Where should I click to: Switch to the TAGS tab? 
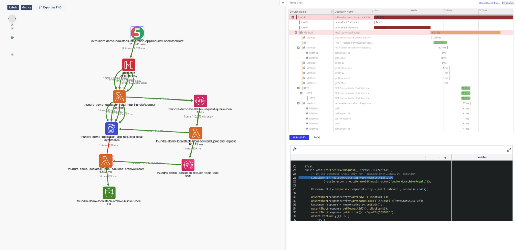tap(317, 138)
